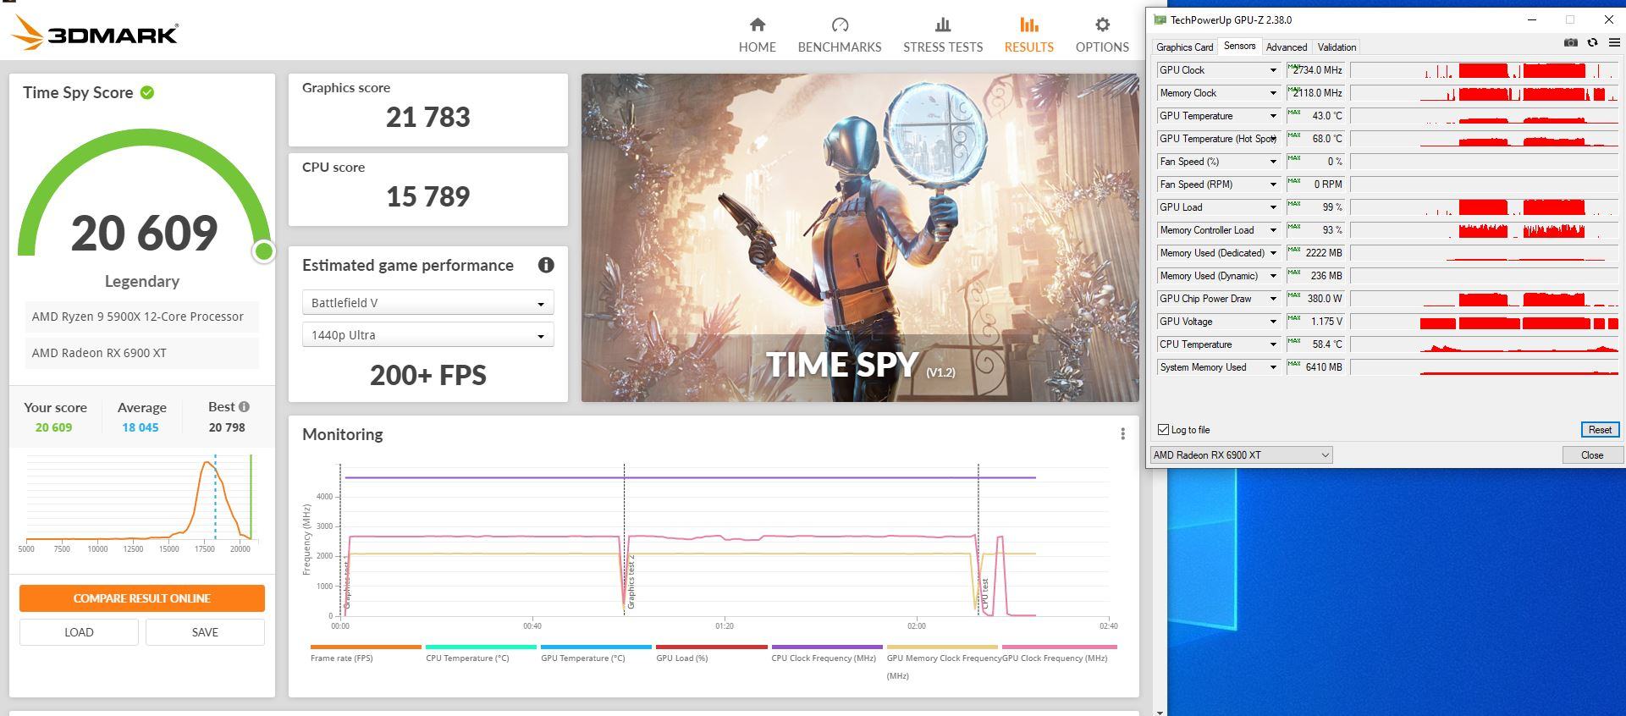Click the 3DMark logo

click(x=94, y=32)
